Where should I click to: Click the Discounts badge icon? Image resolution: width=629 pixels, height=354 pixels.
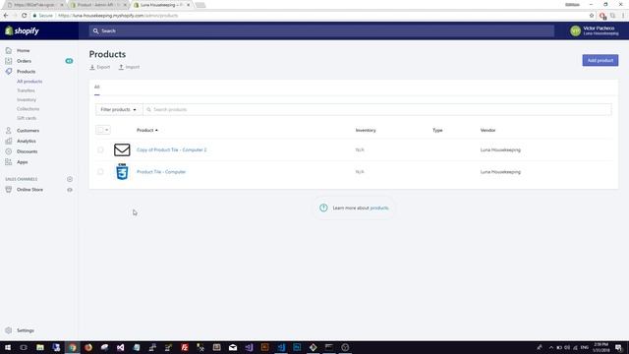(x=9, y=151)
